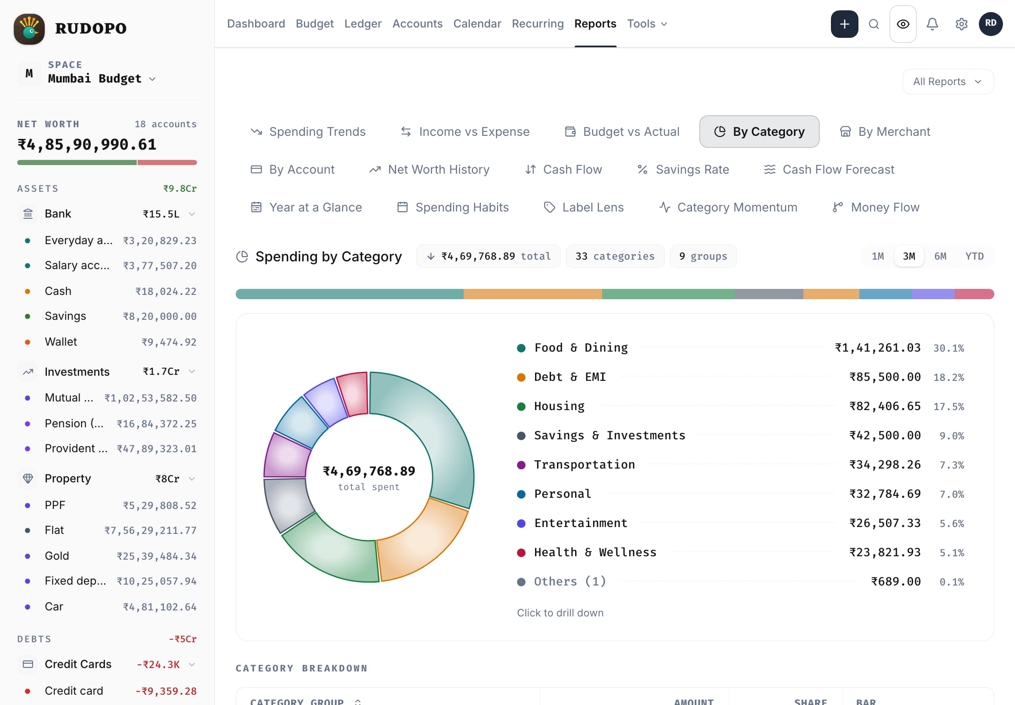Open the By Merchant report
Viewport: 1015px width, 705px height.
(x=885, y=132)
